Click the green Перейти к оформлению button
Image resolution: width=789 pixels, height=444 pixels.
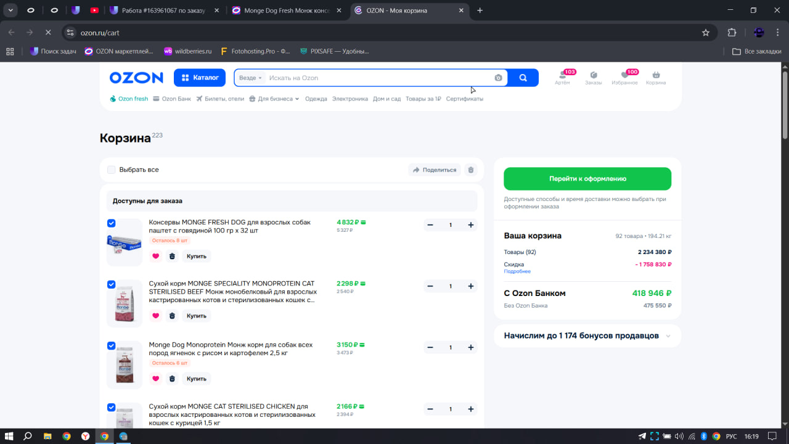(x=587, y=179)
